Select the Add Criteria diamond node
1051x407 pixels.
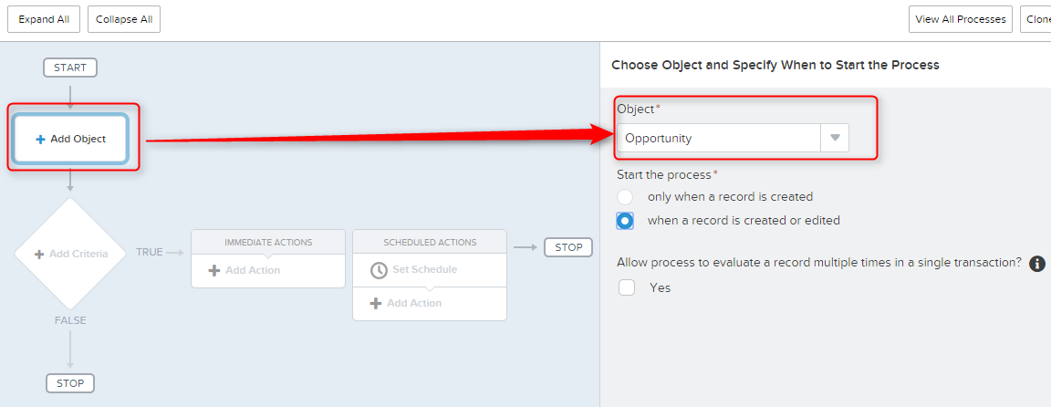(x=70, y=254)
